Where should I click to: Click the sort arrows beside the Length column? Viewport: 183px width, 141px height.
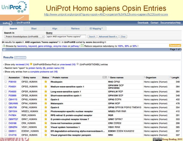click(x=170, y=77)
